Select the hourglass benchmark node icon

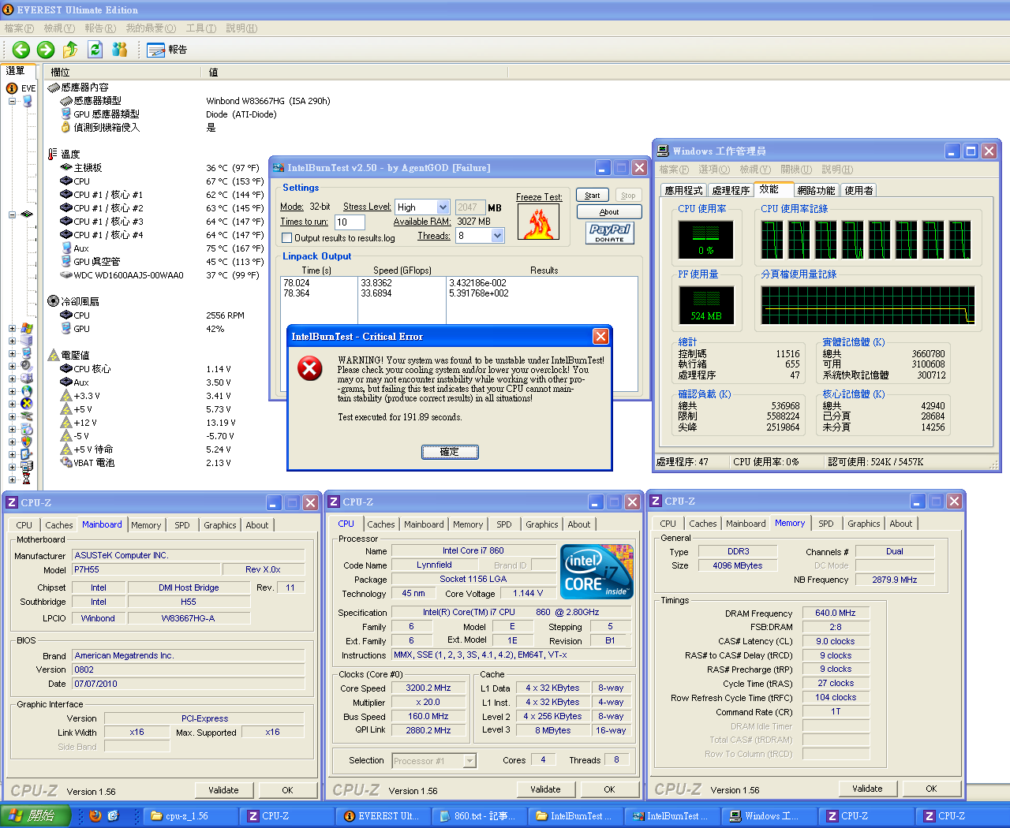click(27, 479)
